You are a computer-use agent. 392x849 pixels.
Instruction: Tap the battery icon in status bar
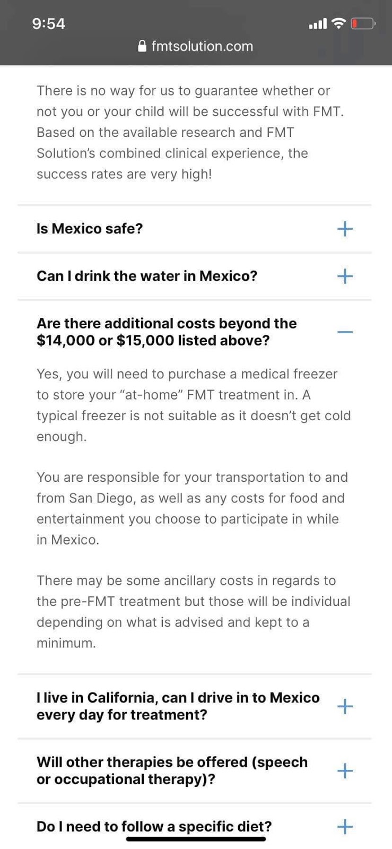point(363,23)
